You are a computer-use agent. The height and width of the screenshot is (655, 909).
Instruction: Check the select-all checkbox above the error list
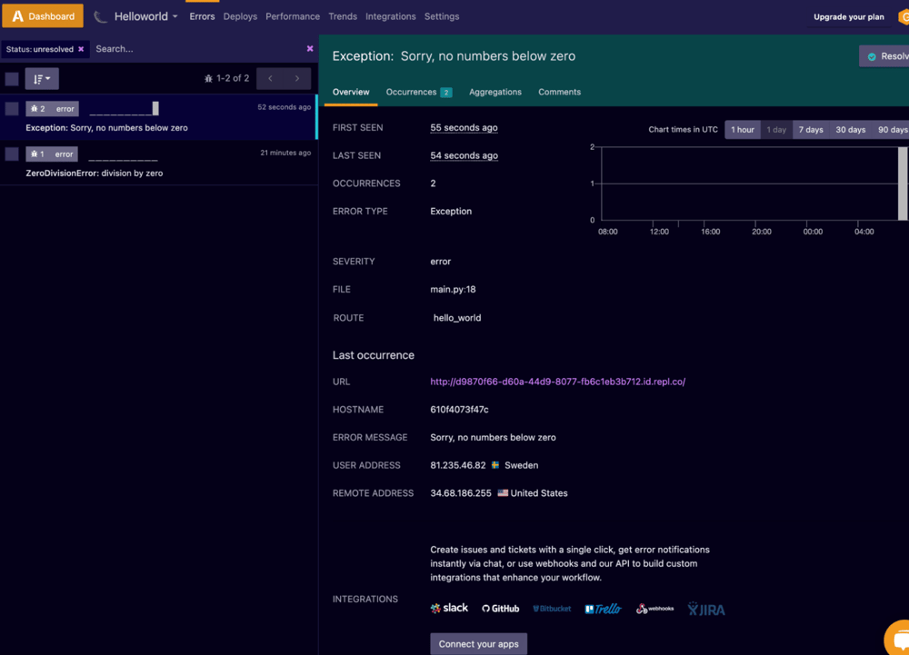tap(11, 78)
